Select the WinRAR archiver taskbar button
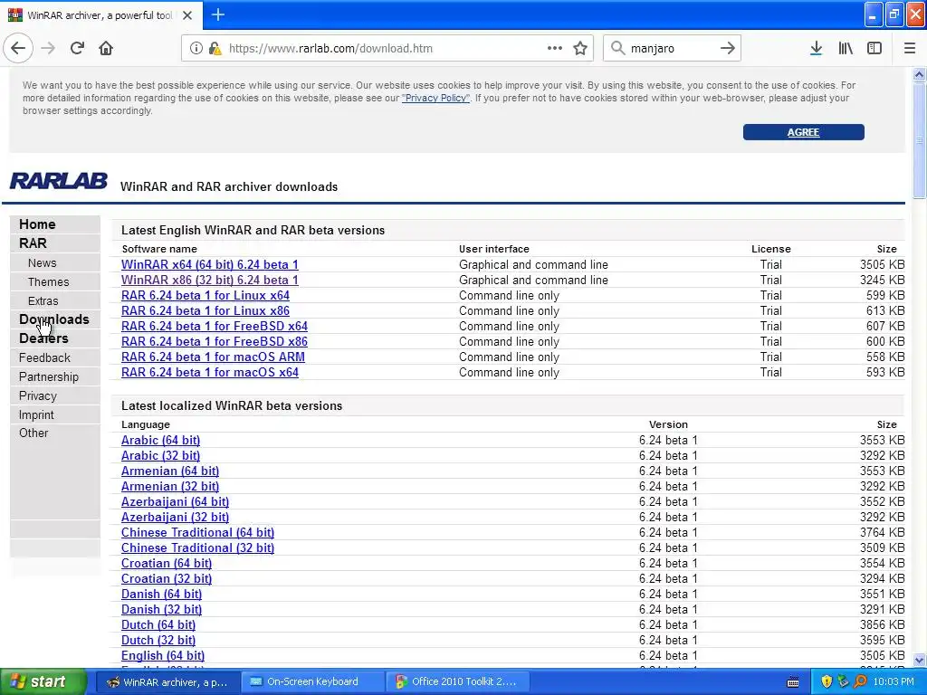927x695 pixels. click(x=167, y=681)
